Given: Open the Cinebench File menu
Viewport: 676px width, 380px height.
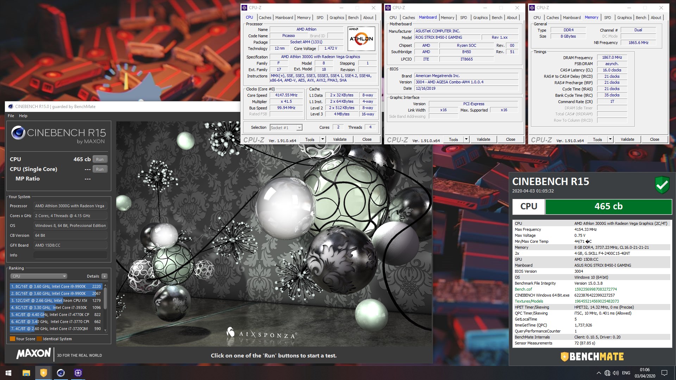Looking at the screenshot, I should click(x=11, y=116).
